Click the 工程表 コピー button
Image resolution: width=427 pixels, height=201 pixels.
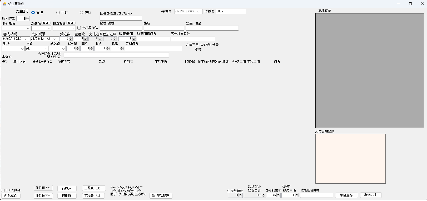click(94, 188)
